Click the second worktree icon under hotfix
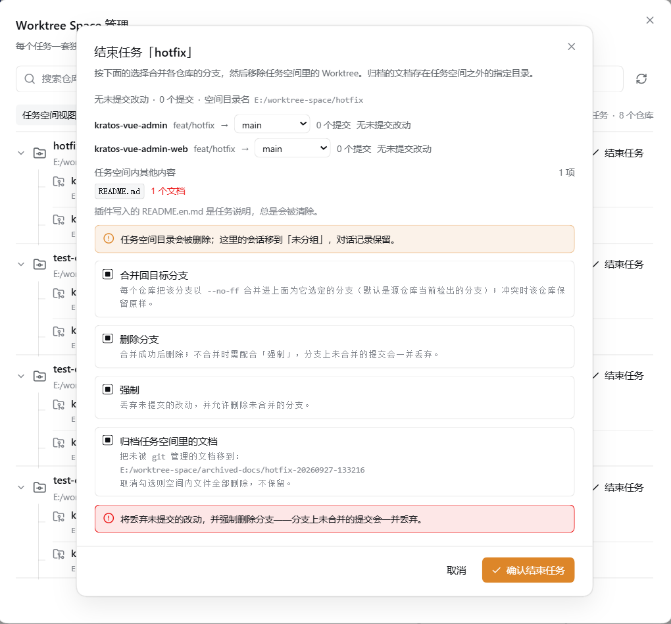Image resolution: width=671 pixels, height=624 pixels. 59,220
